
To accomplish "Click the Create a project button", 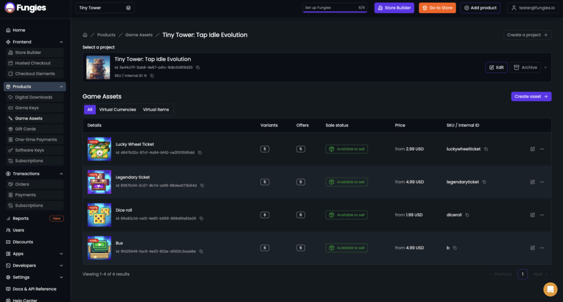I will coord(527,35).
